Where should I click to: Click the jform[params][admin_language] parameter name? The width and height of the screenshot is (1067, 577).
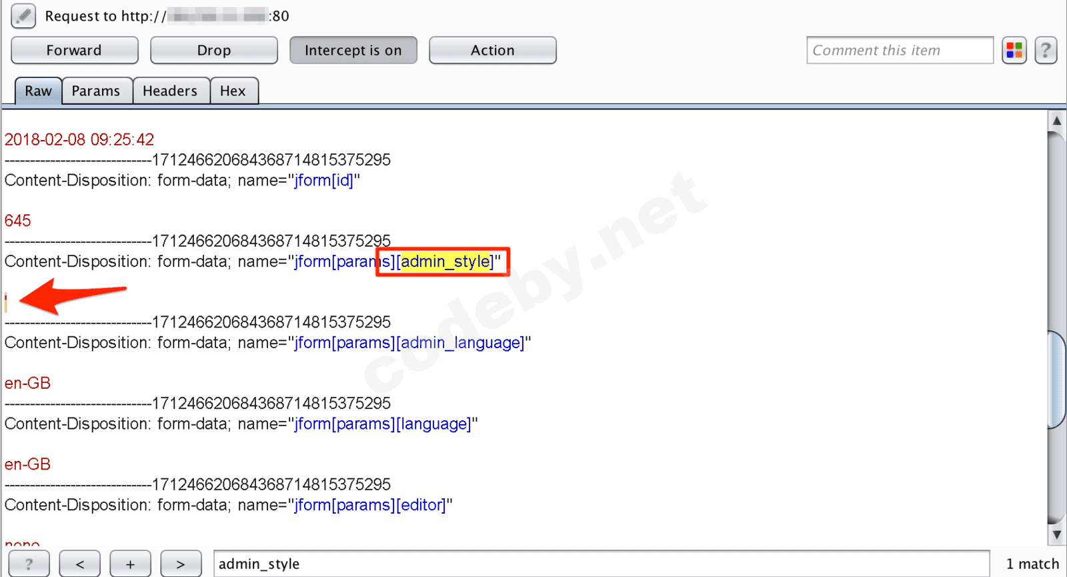[x=409, y=343]
